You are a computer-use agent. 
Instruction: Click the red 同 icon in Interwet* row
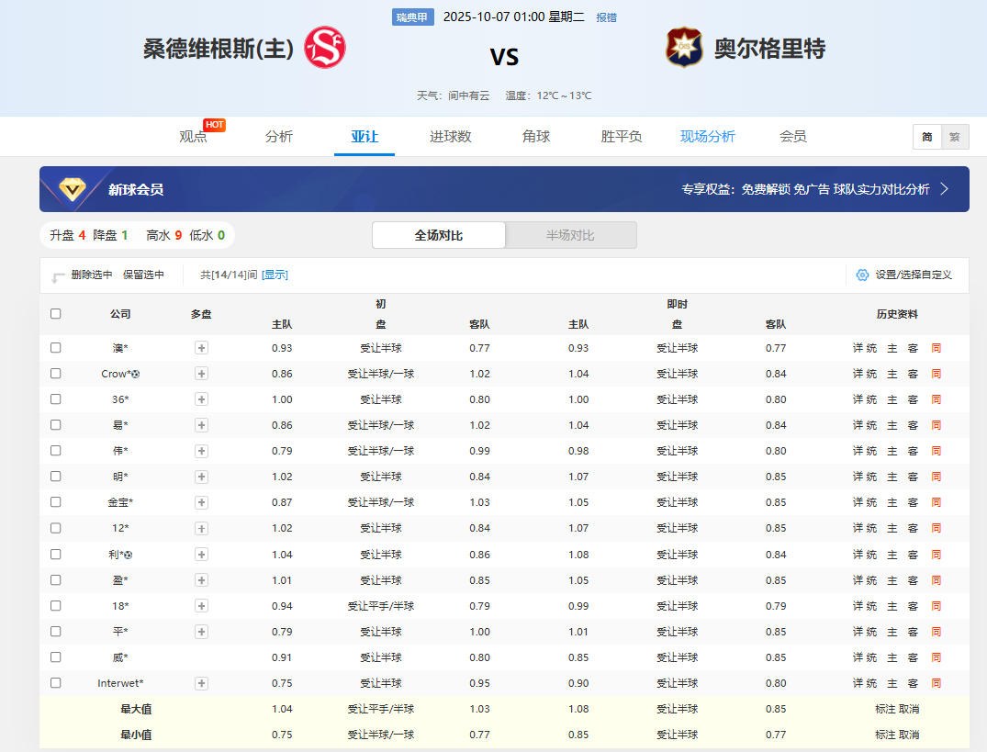(936, 683)
